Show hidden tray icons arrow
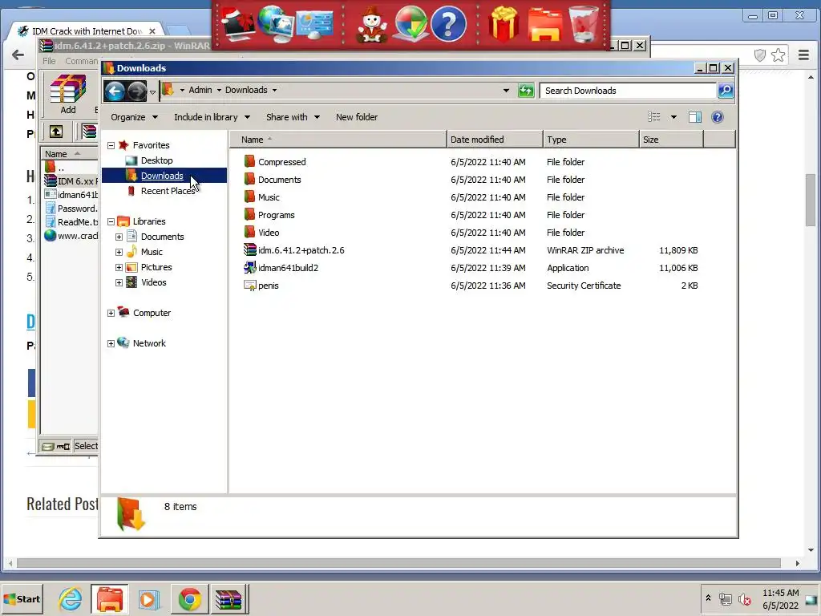The width and height of the screenshot is (821, 616). tap(708, 598)
